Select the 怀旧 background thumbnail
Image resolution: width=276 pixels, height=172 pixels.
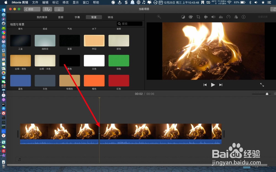(x=94, y=40)
